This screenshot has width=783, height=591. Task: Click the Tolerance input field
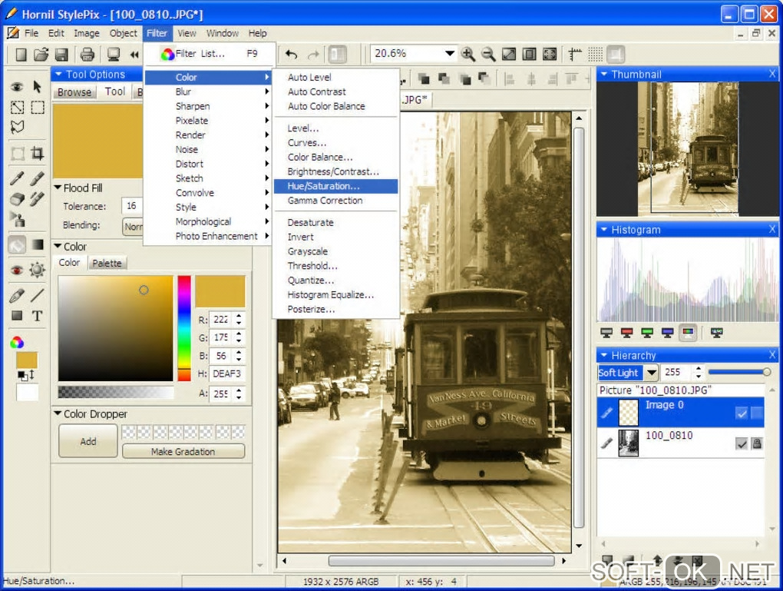pos(132,206)
